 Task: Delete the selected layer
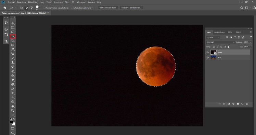[247, 104]
